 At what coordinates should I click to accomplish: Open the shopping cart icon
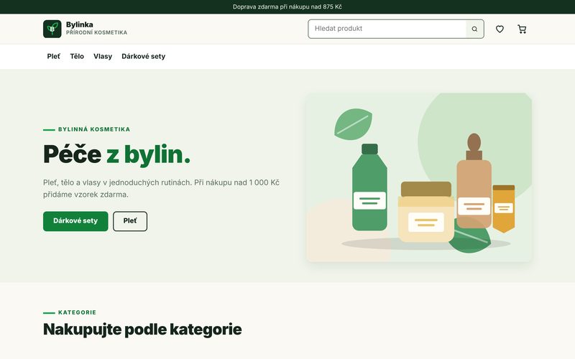click(522, 29)
